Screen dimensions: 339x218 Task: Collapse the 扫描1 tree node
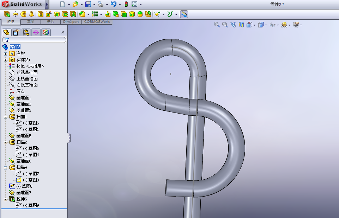coord(5,117)
